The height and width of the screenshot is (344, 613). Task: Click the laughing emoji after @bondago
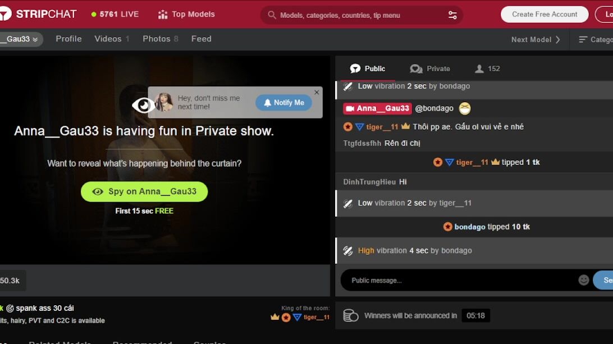click(x=464, y=108)
